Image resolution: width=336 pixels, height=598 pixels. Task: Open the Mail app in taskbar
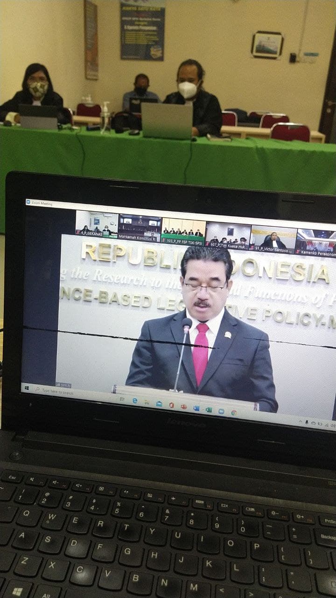point(159,404)
